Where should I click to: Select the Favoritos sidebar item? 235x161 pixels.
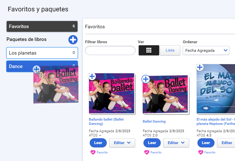coord(42,26)
